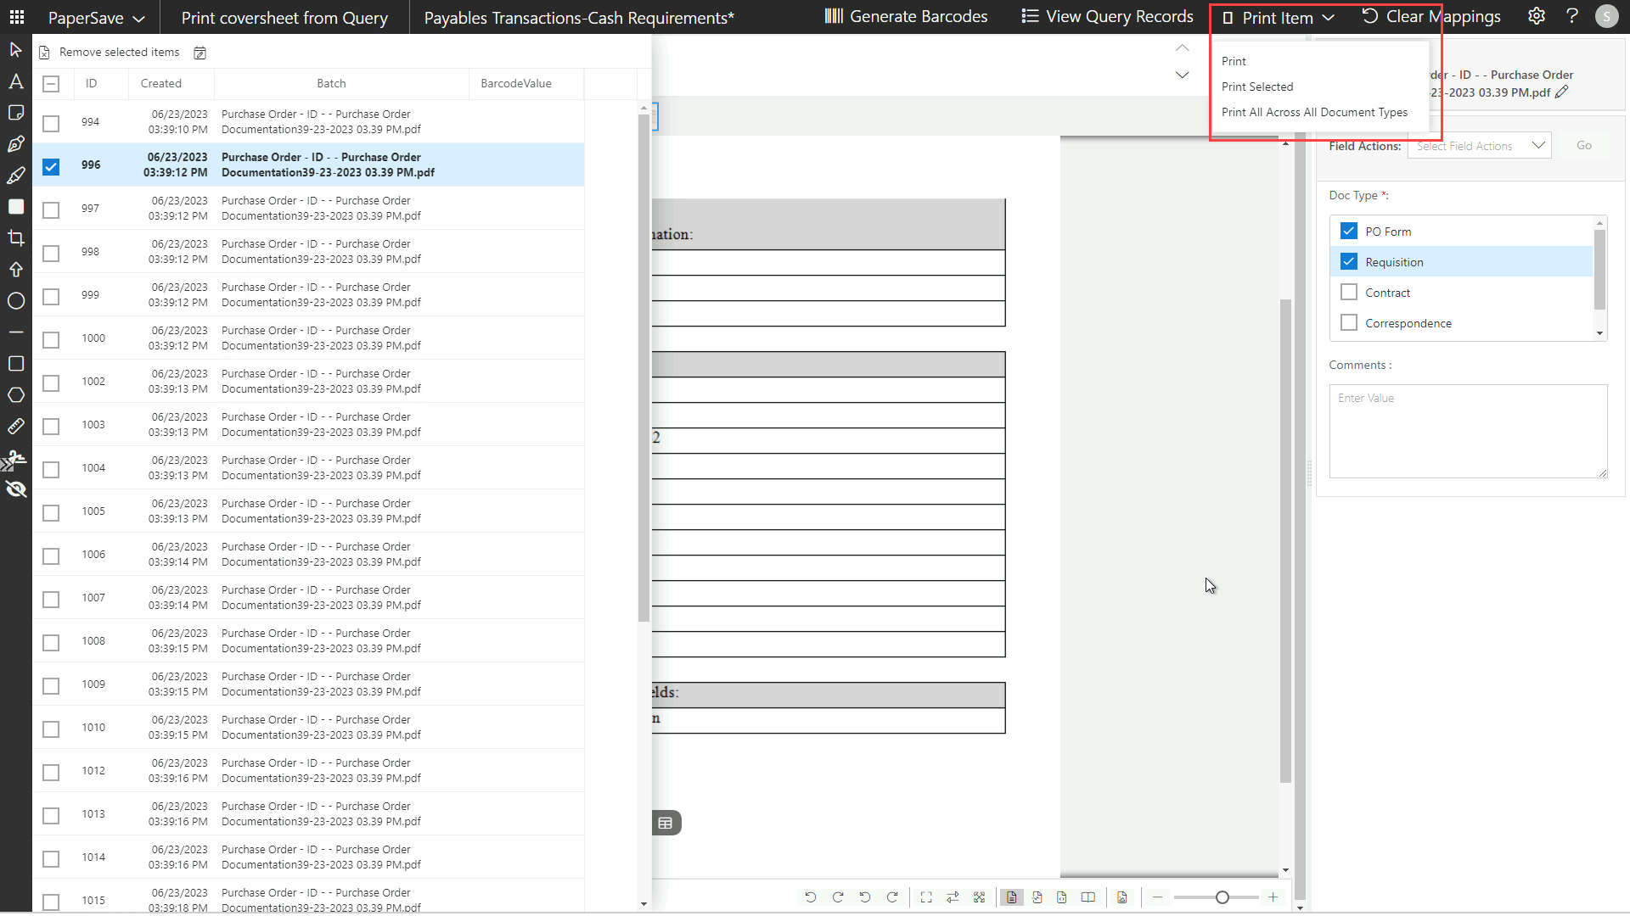
Task: Enter full screen fit mode
Action: (x=926, y=897)
